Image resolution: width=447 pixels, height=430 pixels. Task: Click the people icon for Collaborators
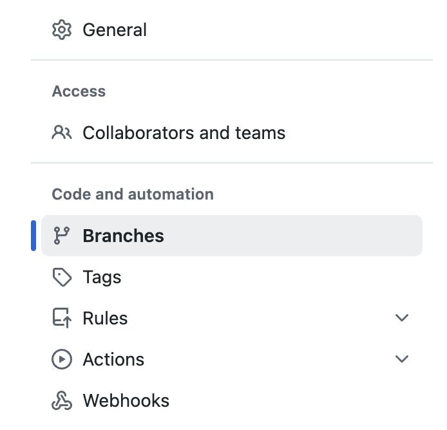coord(62,133)
